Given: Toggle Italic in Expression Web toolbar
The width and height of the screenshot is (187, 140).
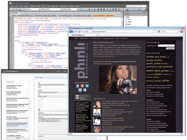Looking at the screenshot, I should coord(92,9).
